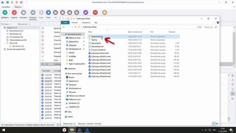Image resolution: width=236 pixels, height=133 pixels.
Task: Sort files by Тип column
Action: pos(152,32)
